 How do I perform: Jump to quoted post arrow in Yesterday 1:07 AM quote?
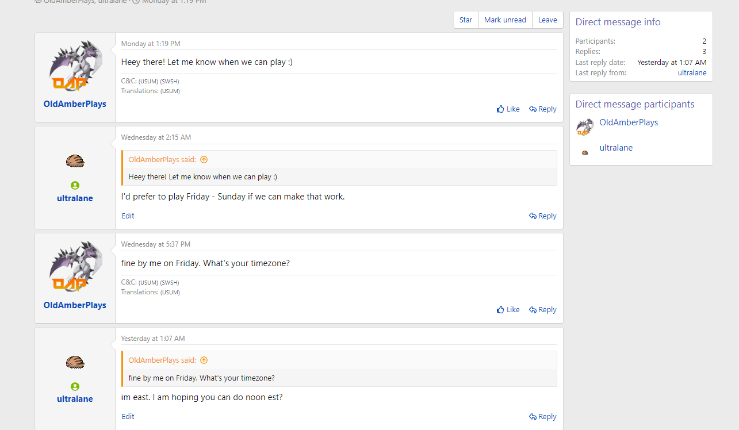(x=204, y=360)
